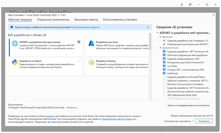Enable additional project templates checkbox

(164, 91)
